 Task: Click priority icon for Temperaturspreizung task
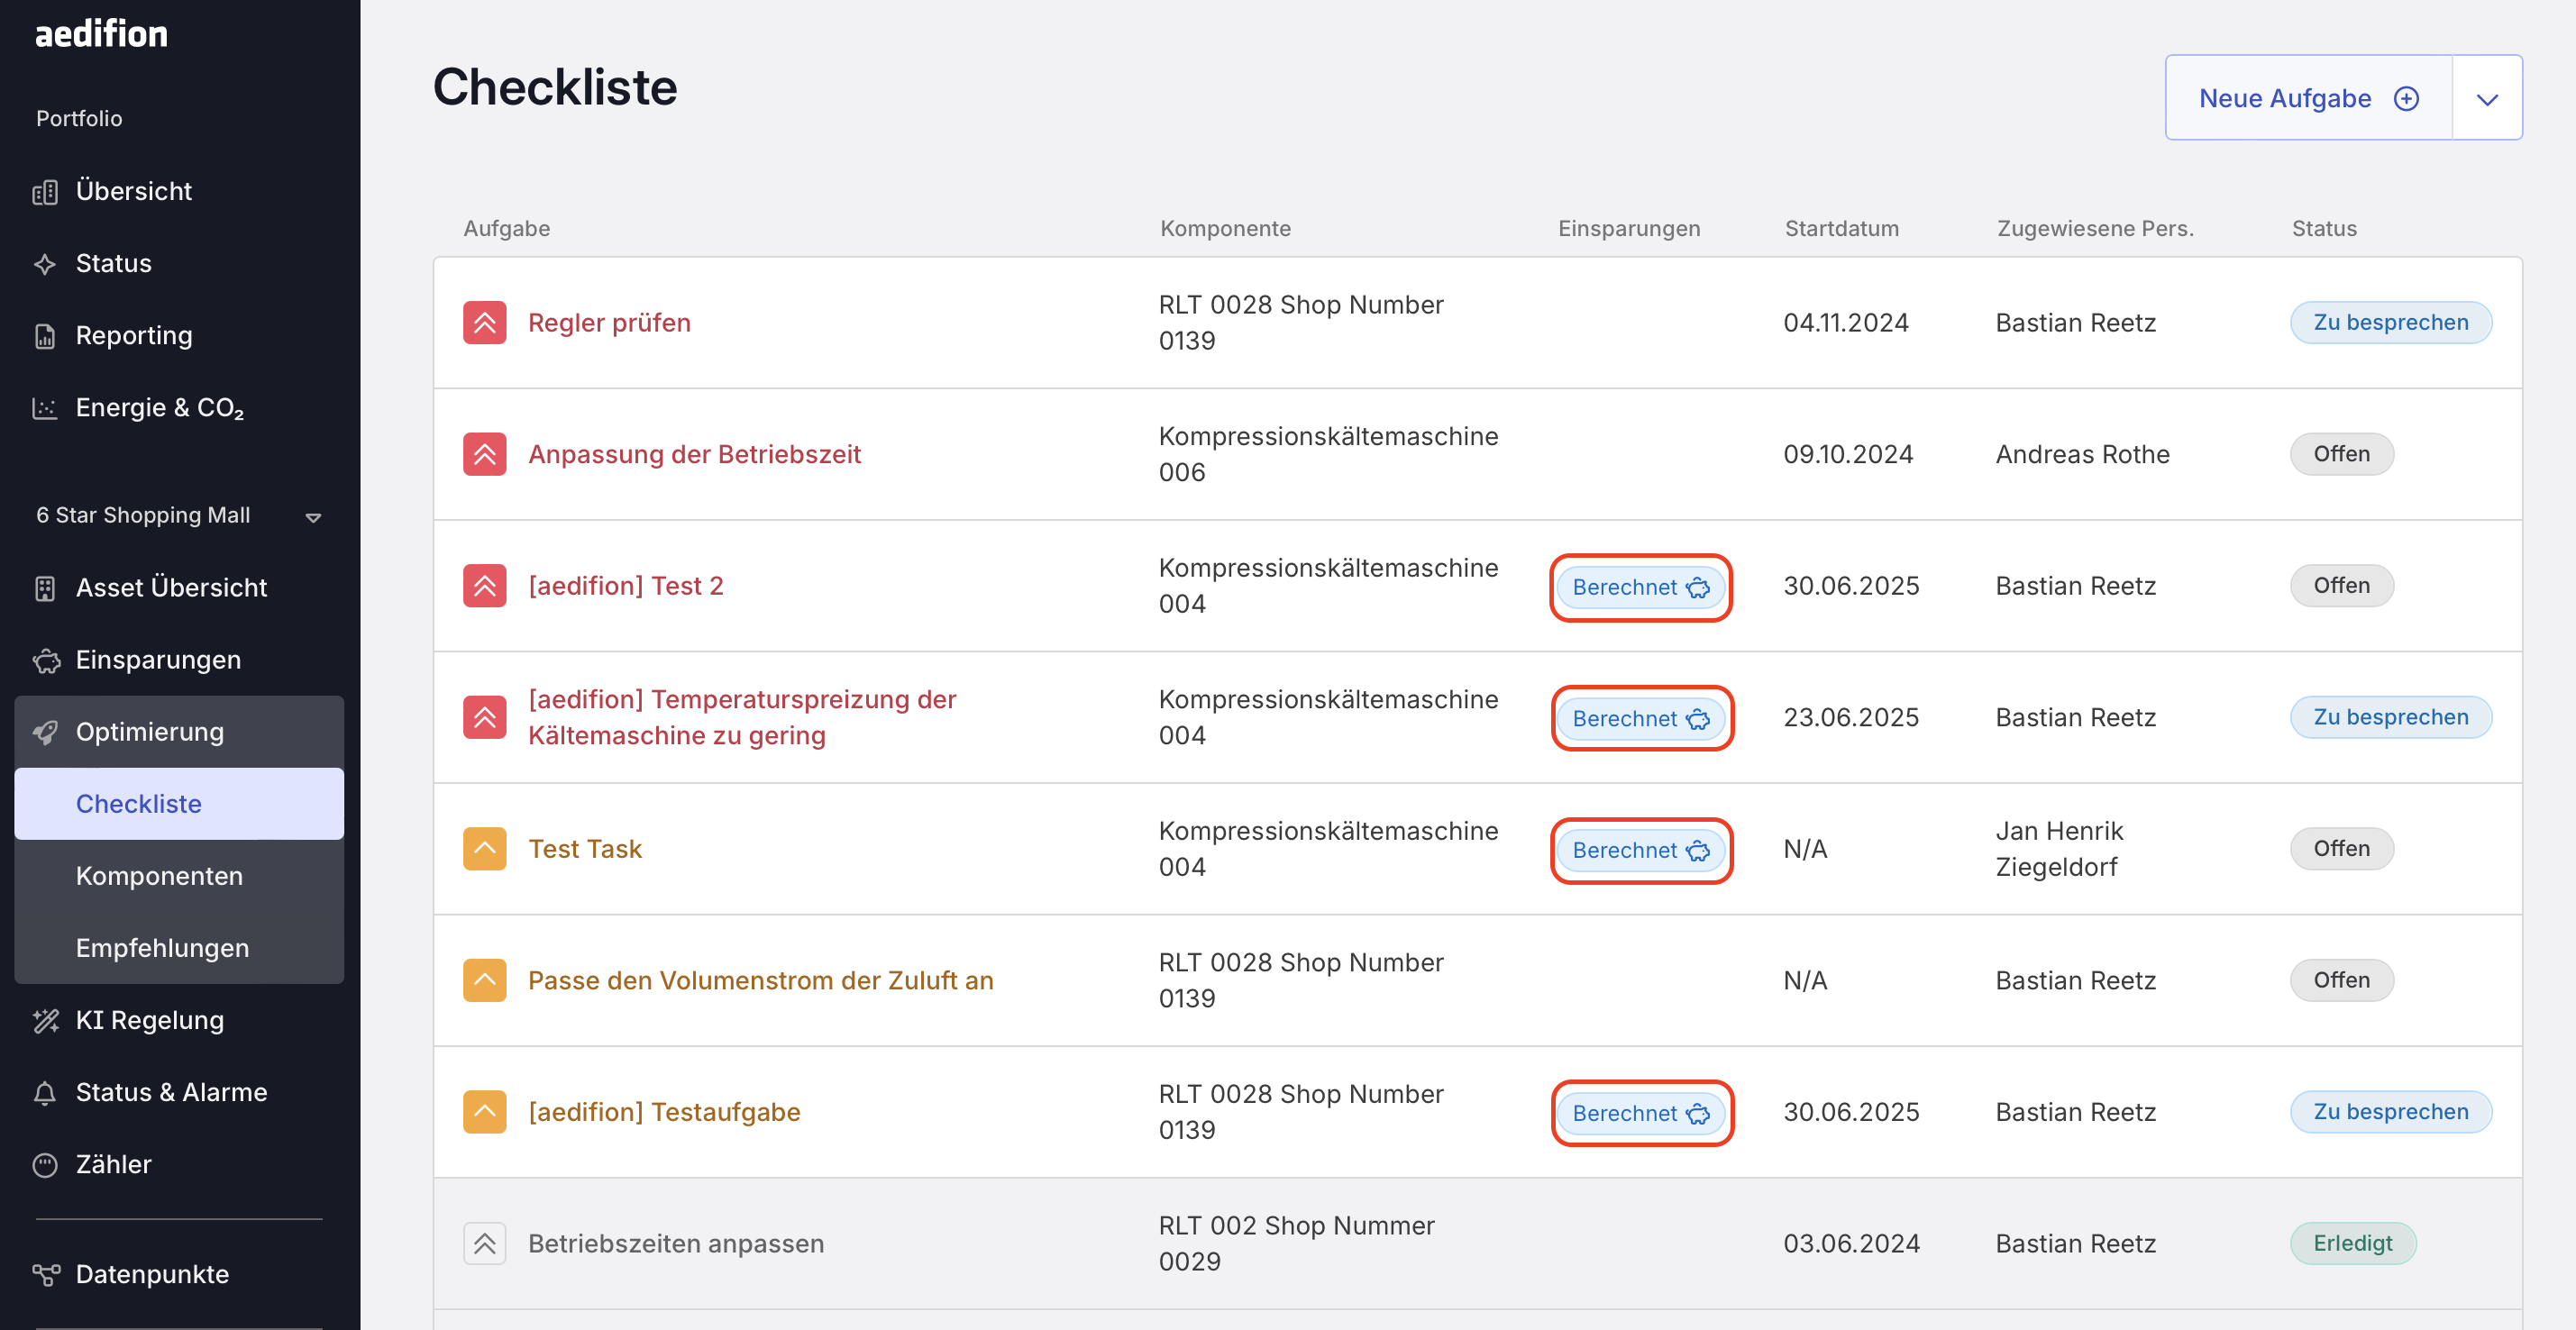click(x=485, y=717)
